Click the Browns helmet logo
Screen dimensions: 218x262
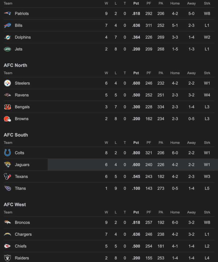pos(8,119)
